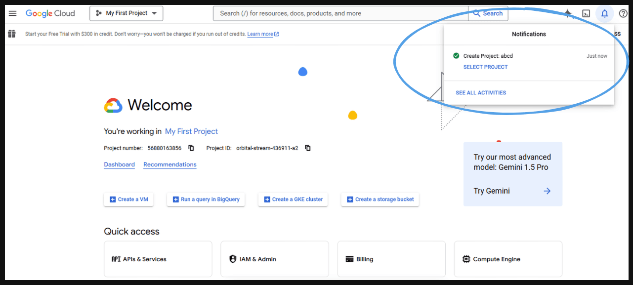Click the Try Gemini arrow
The image size is (633, 285).
coord(547,191)
